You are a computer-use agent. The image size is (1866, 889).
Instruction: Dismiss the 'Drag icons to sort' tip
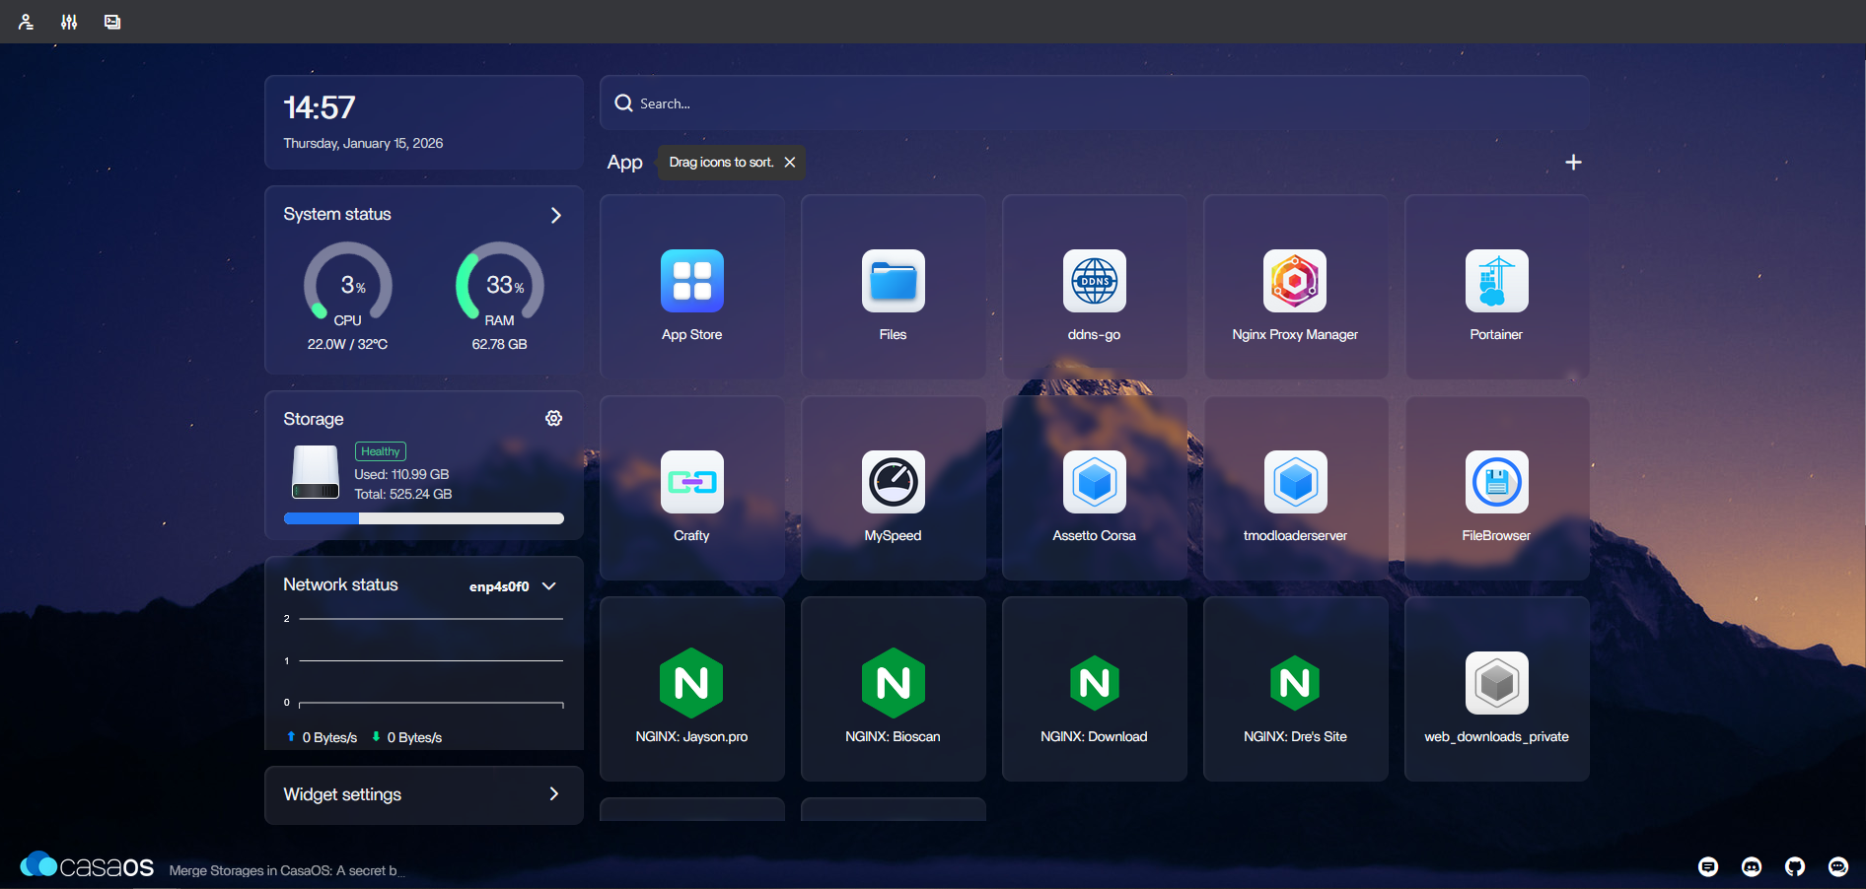[x=790, y=163]
